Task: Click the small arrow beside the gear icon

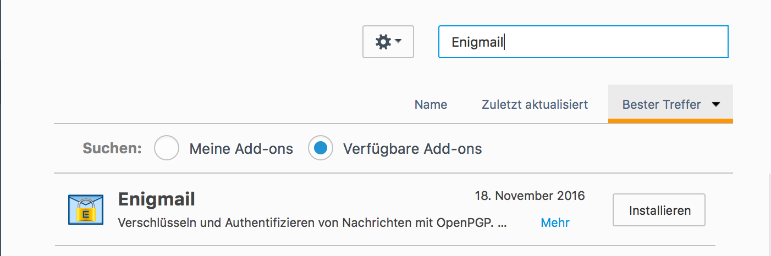Action: click(x=399, y=41)
